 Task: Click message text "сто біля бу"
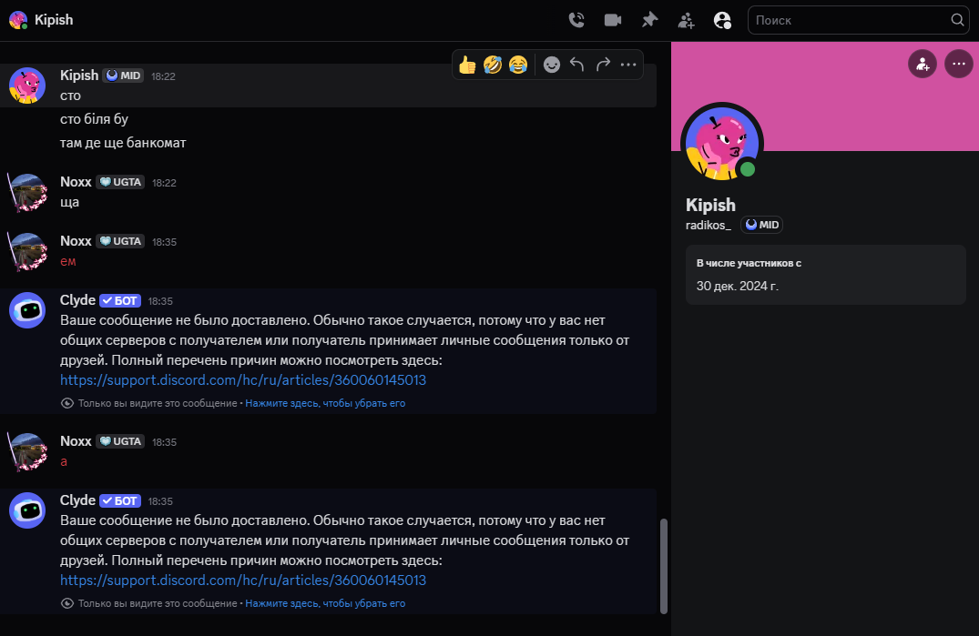(95, 119)
